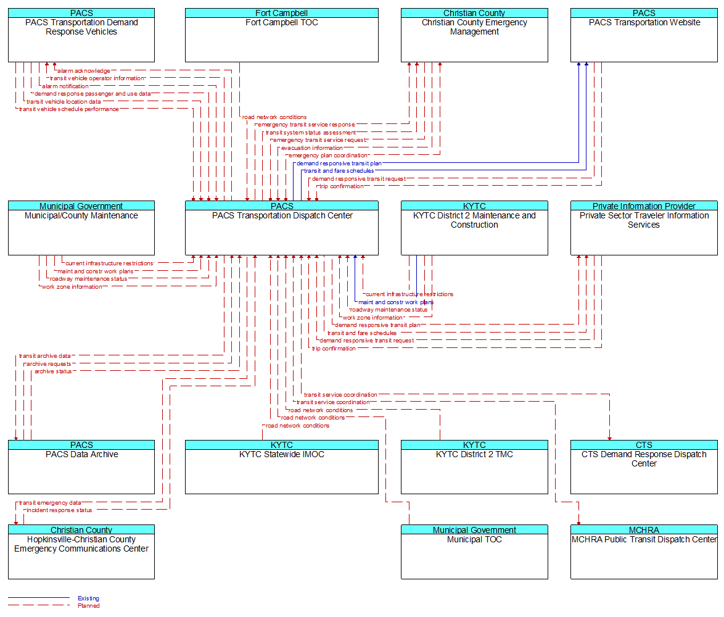Select Private Sector Traveler Information Services box
Viewport: 724px width, 617px height.
point(644,228)
